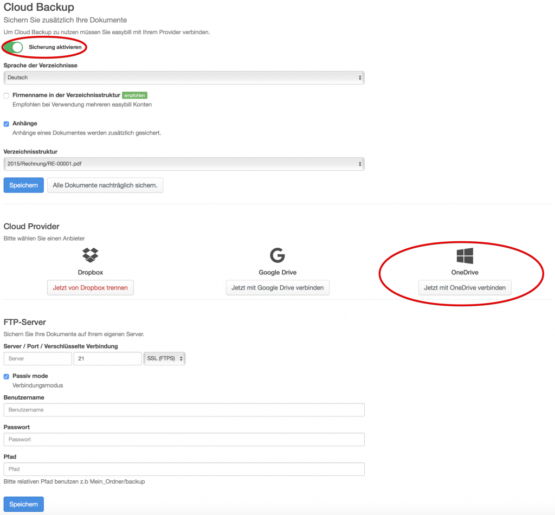Click the Port field showing 21
Image resolution: width=555 pixels, height=515 pixels.
(108, 358)
